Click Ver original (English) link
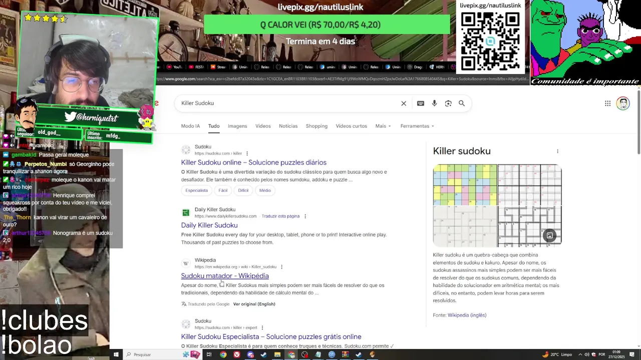The height and width of the screenshot is (360, 641). pyautogui.click(x=254, y=304)
